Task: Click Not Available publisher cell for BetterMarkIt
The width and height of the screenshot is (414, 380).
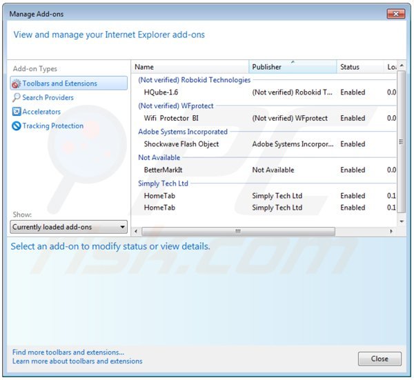Action: pos(273,170)
